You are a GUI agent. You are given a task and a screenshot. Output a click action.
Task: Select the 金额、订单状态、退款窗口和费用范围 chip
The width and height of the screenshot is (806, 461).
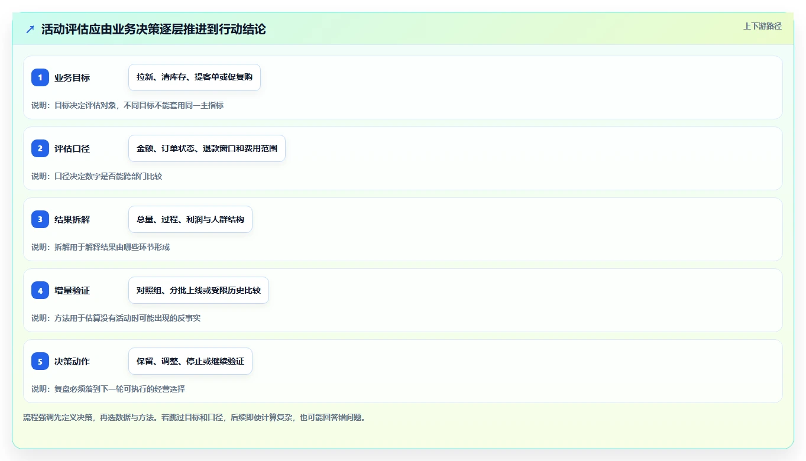207,148
